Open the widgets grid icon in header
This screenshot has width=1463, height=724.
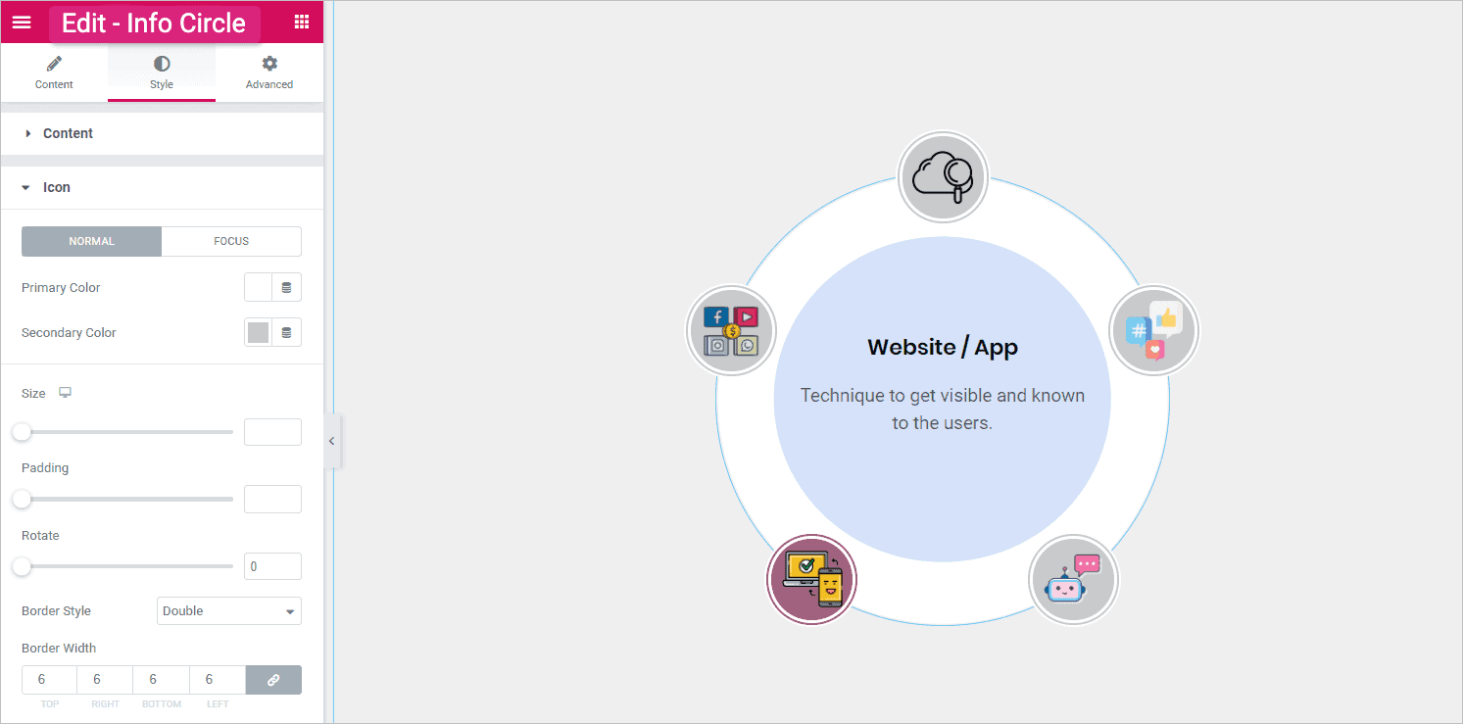[302, 22]
